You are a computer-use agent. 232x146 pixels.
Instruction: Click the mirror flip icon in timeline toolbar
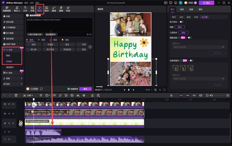(78, 95)
